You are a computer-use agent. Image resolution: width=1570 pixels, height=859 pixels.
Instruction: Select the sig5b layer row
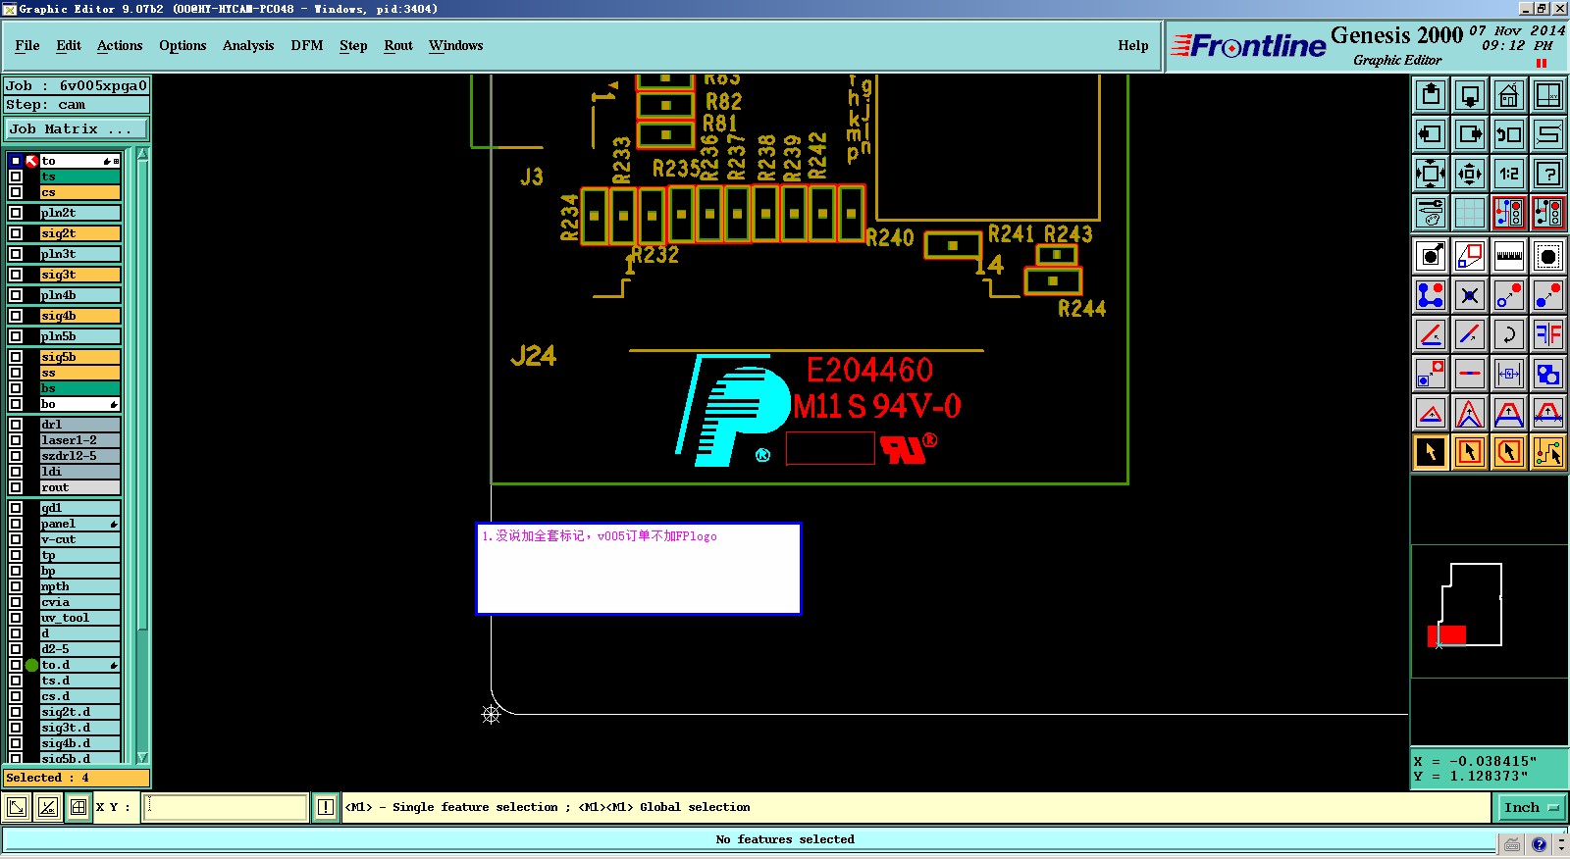79,357
